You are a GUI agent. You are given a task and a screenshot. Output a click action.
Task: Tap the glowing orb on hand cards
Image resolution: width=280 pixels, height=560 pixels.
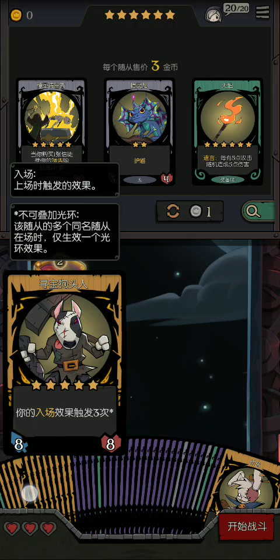tap(29, 494)
